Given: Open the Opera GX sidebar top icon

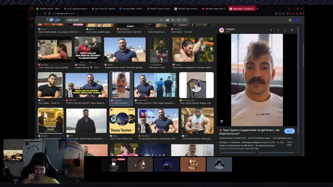Looking at the screenshot, I should (x=32, y=19).
